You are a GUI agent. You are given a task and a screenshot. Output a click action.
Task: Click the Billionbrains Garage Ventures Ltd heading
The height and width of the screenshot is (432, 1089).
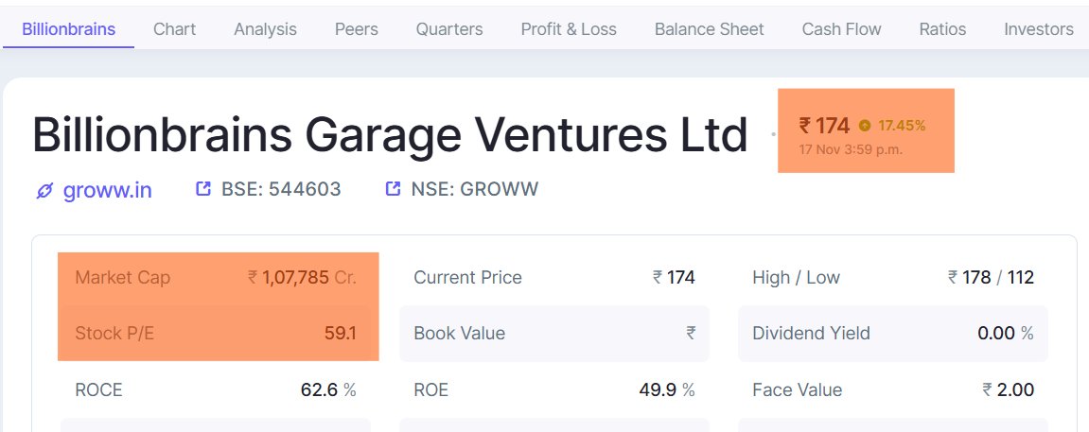pos(390,135)
